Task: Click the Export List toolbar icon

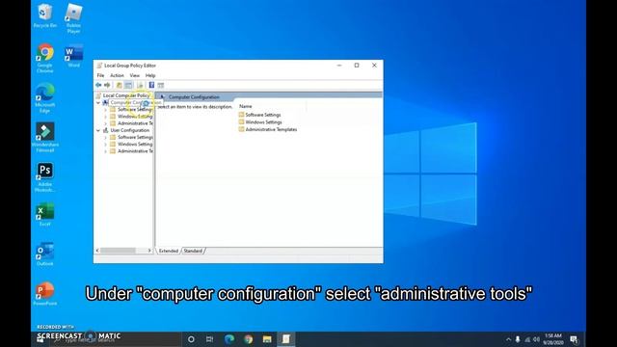Action: 140,85
